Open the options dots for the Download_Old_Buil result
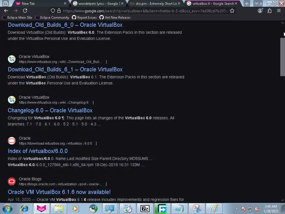285x214 pixels. pos(106,62)
